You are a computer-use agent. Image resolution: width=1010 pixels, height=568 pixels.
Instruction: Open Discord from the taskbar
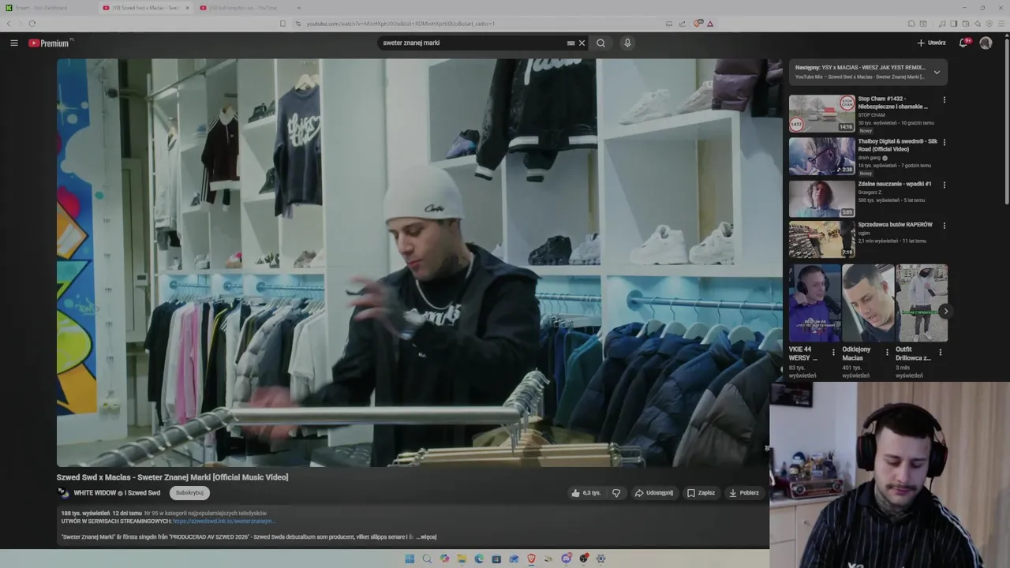click(x=566, y=559)
